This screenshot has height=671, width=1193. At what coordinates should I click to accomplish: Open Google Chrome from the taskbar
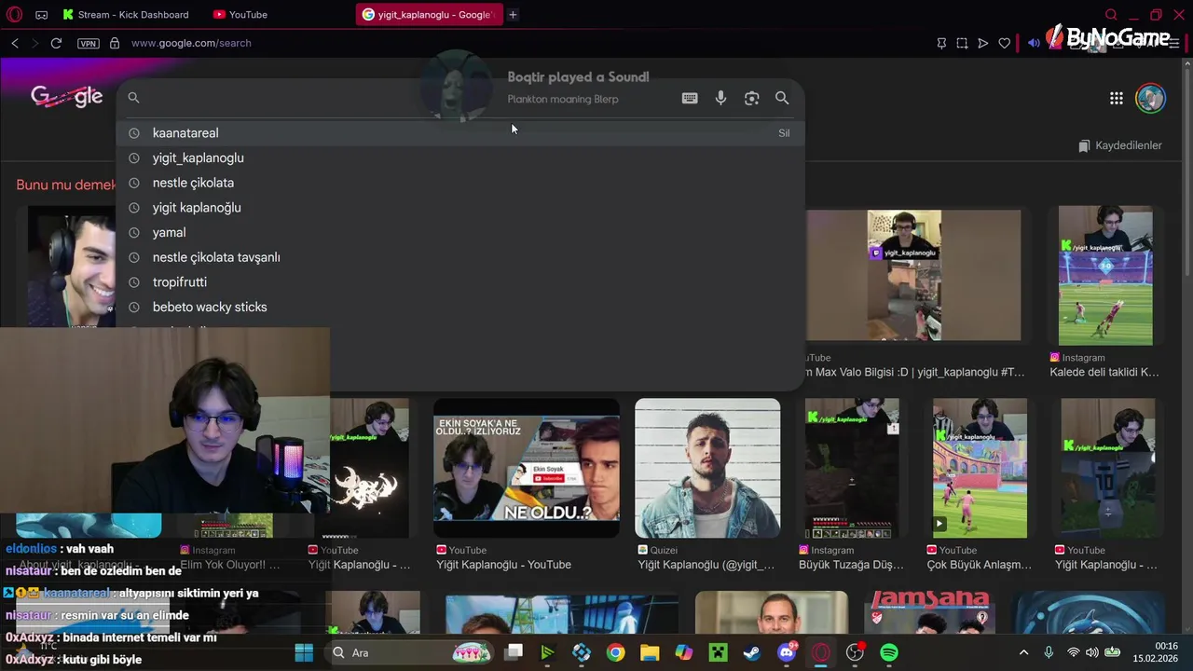tap(615, 652)
